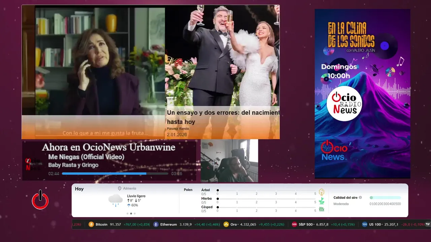431x242 pixels.
Task: Click the 'Calidad del aire' label
Action: click(345, 198)
